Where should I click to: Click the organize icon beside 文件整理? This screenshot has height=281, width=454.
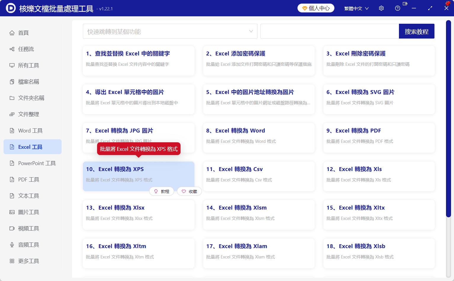coord(12,114)
